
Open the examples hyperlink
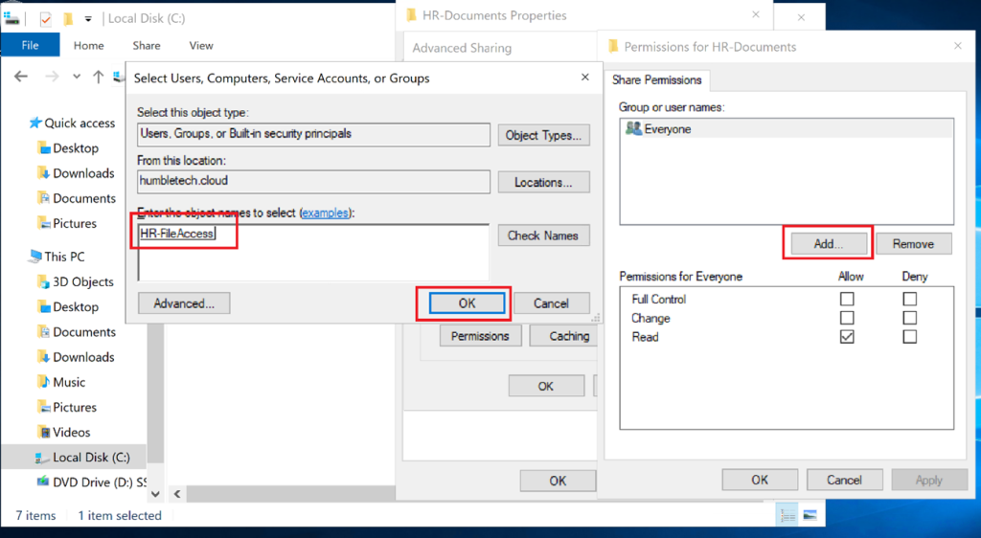point(325,213)
